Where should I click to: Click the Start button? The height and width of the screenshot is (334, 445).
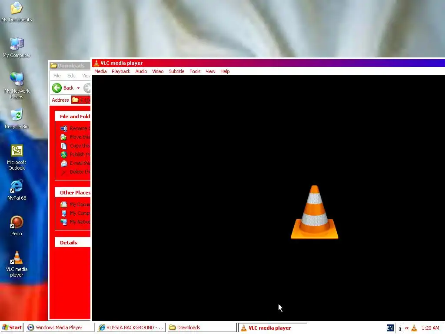point(12,327)
